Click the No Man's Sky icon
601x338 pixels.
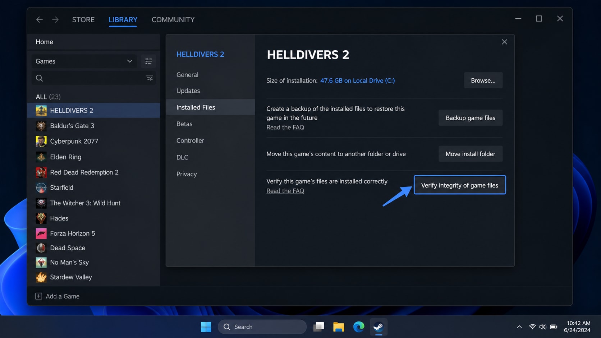tap(41, 263)
